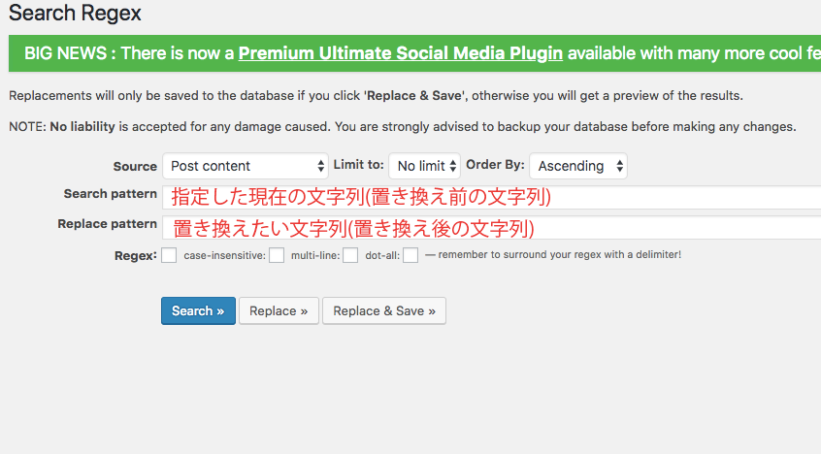821x454 pixels.
Task: Tick the dot-all checkbox
Action: point(410,256)
